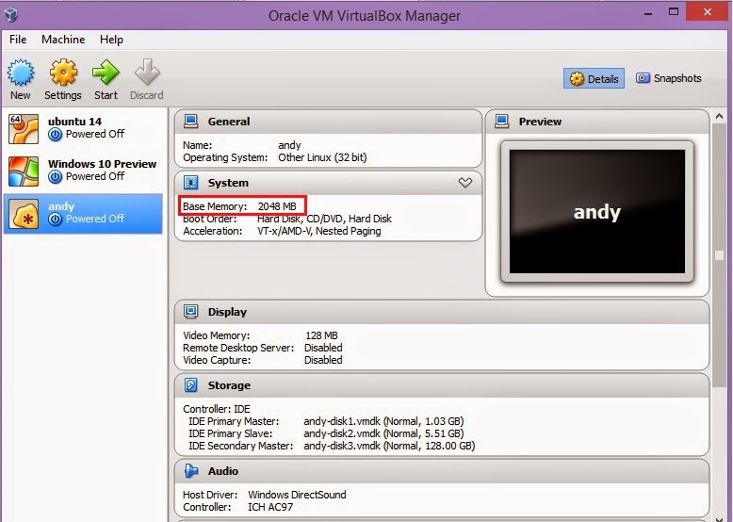Click the Name value andy in General
The height and width of the screenshot is (522, 733).
(x=289, y=145)
